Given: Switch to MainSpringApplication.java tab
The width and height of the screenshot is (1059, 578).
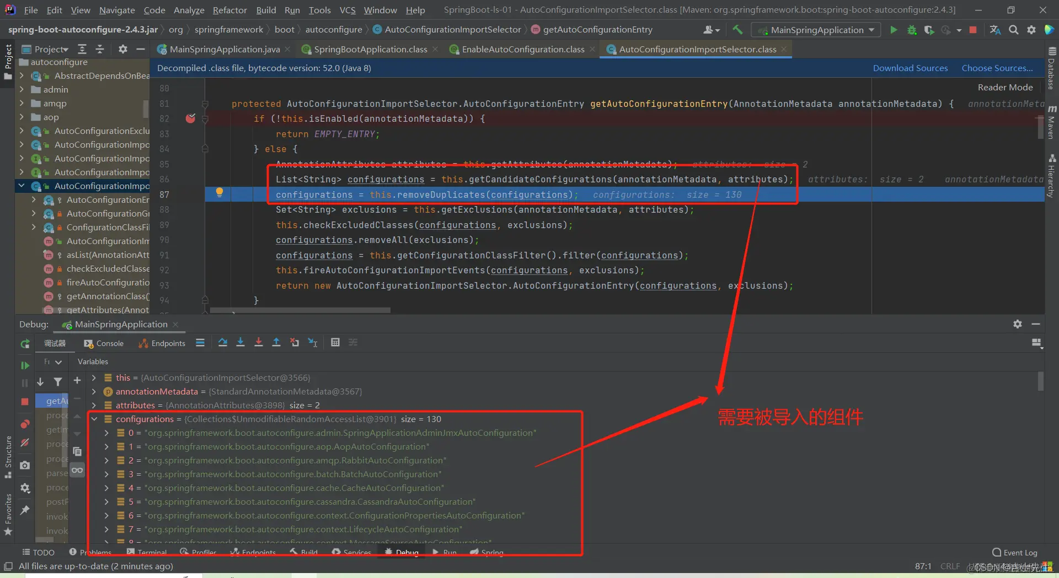Looking at the screenshot, I should (224, 49).
